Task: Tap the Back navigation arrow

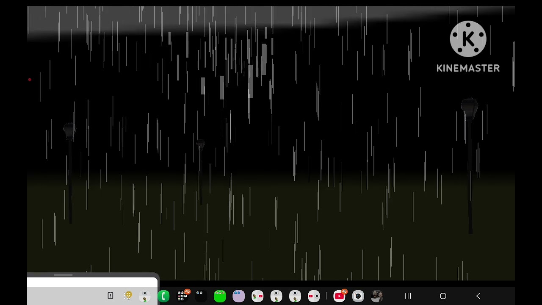Action: pos(478,296)
